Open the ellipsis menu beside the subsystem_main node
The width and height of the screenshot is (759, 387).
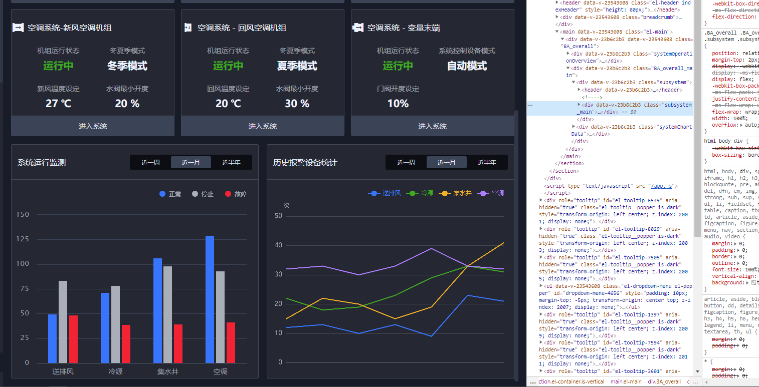(x=530, y=105)
